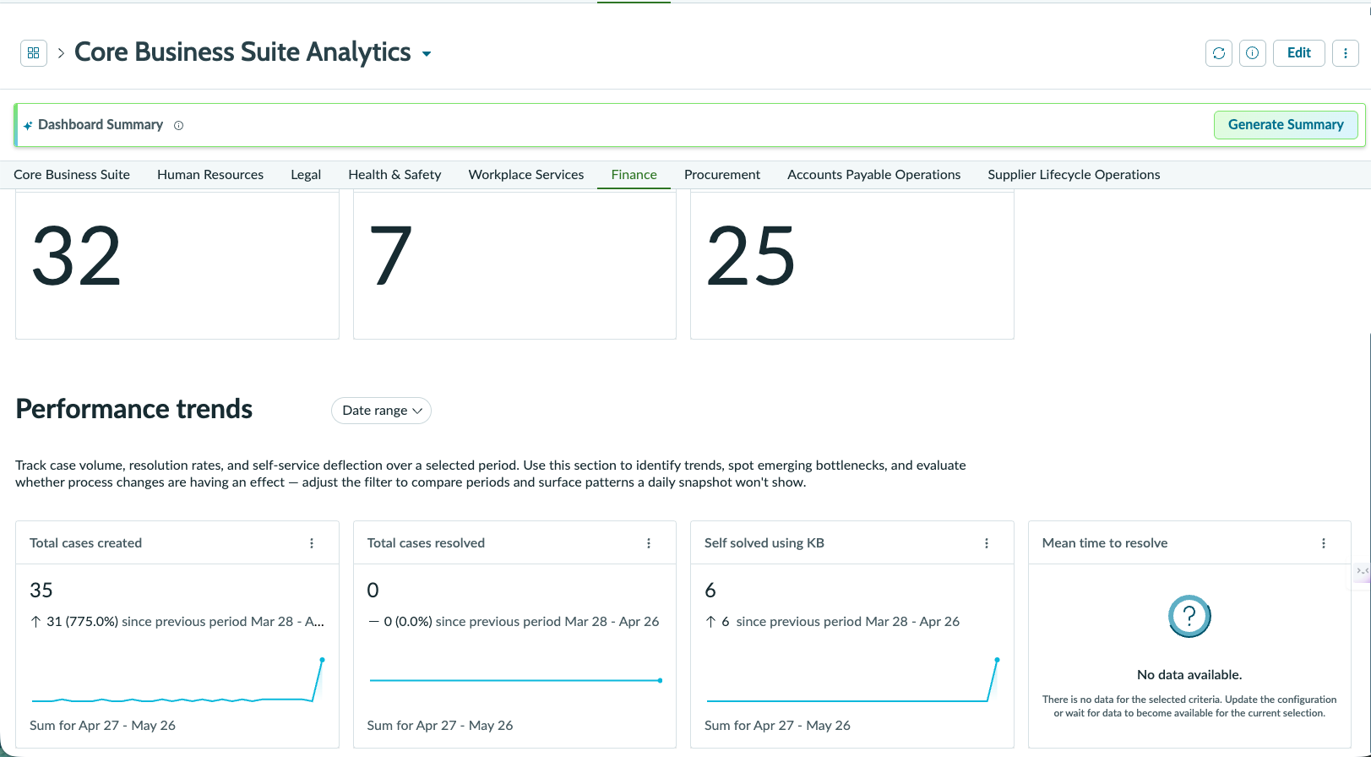Image resolution: width=1371 pixels, height=757 pixels.
Task: Open options menu for Total cases created
Action: coord(312,543)
